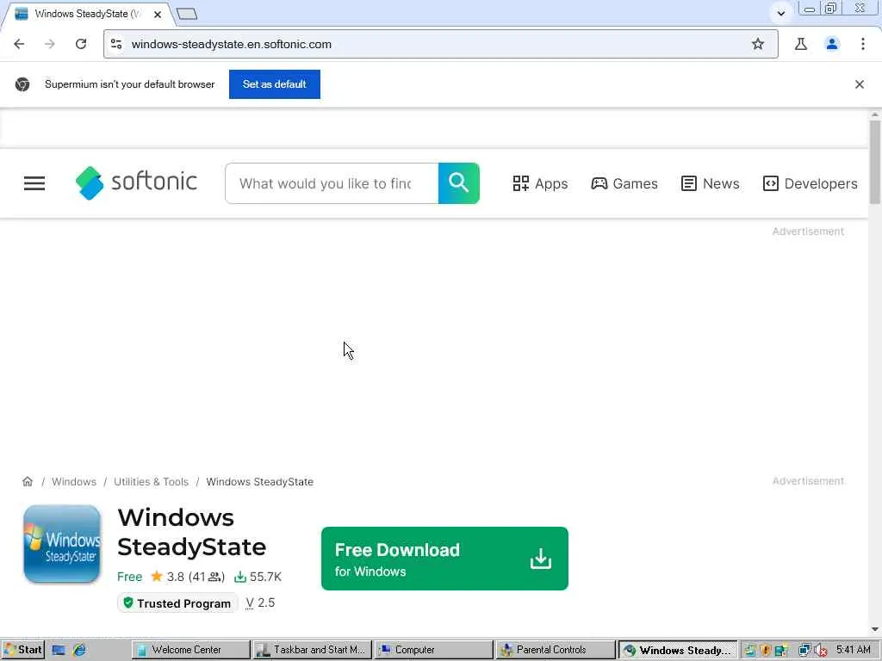Click Set as default button

[275, 84]
